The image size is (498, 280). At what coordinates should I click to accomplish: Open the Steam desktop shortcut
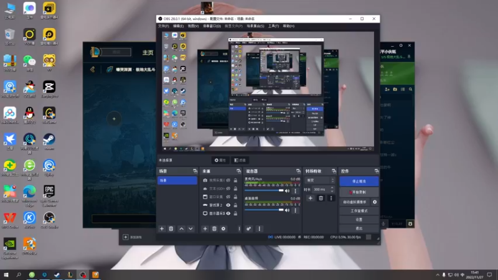[49, 141]
